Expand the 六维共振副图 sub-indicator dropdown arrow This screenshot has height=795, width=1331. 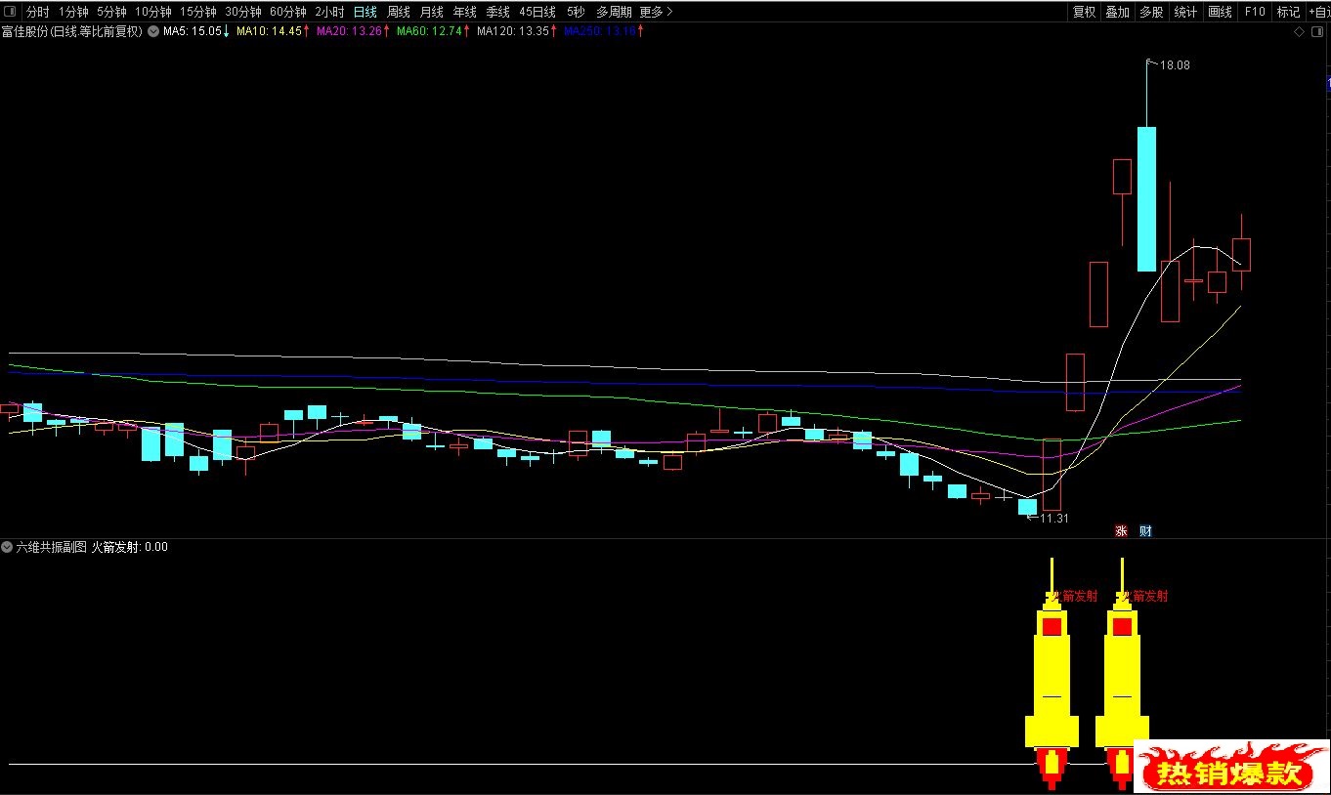point(8,547)
